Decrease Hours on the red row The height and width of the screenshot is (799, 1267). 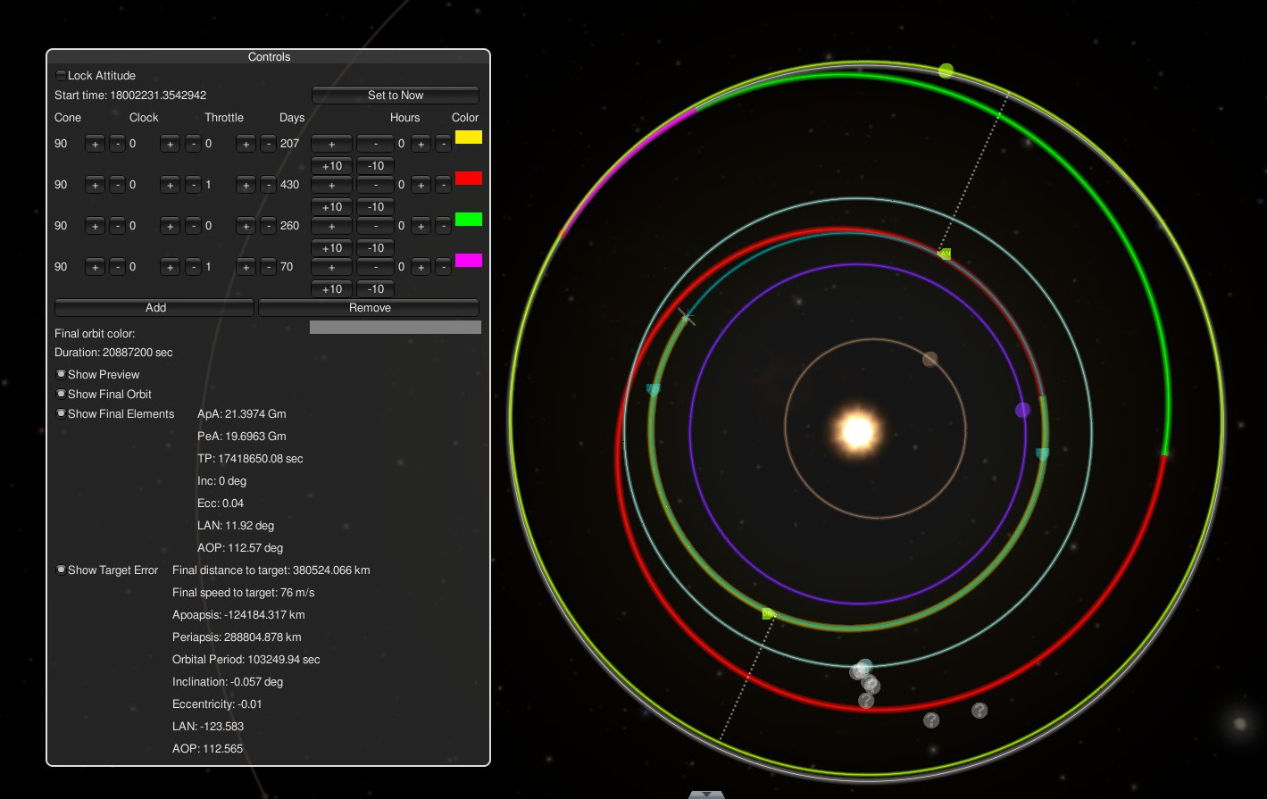(x=443, y=185)
